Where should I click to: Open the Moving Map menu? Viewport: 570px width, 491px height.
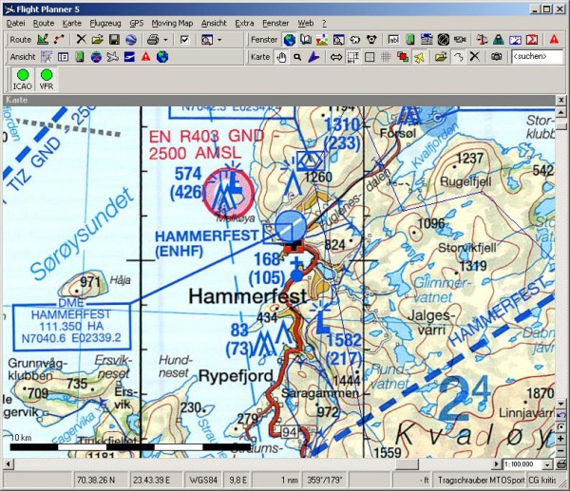[172, 23]
